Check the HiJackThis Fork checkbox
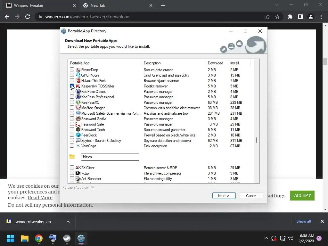328x246 pixels. (72, 80)
